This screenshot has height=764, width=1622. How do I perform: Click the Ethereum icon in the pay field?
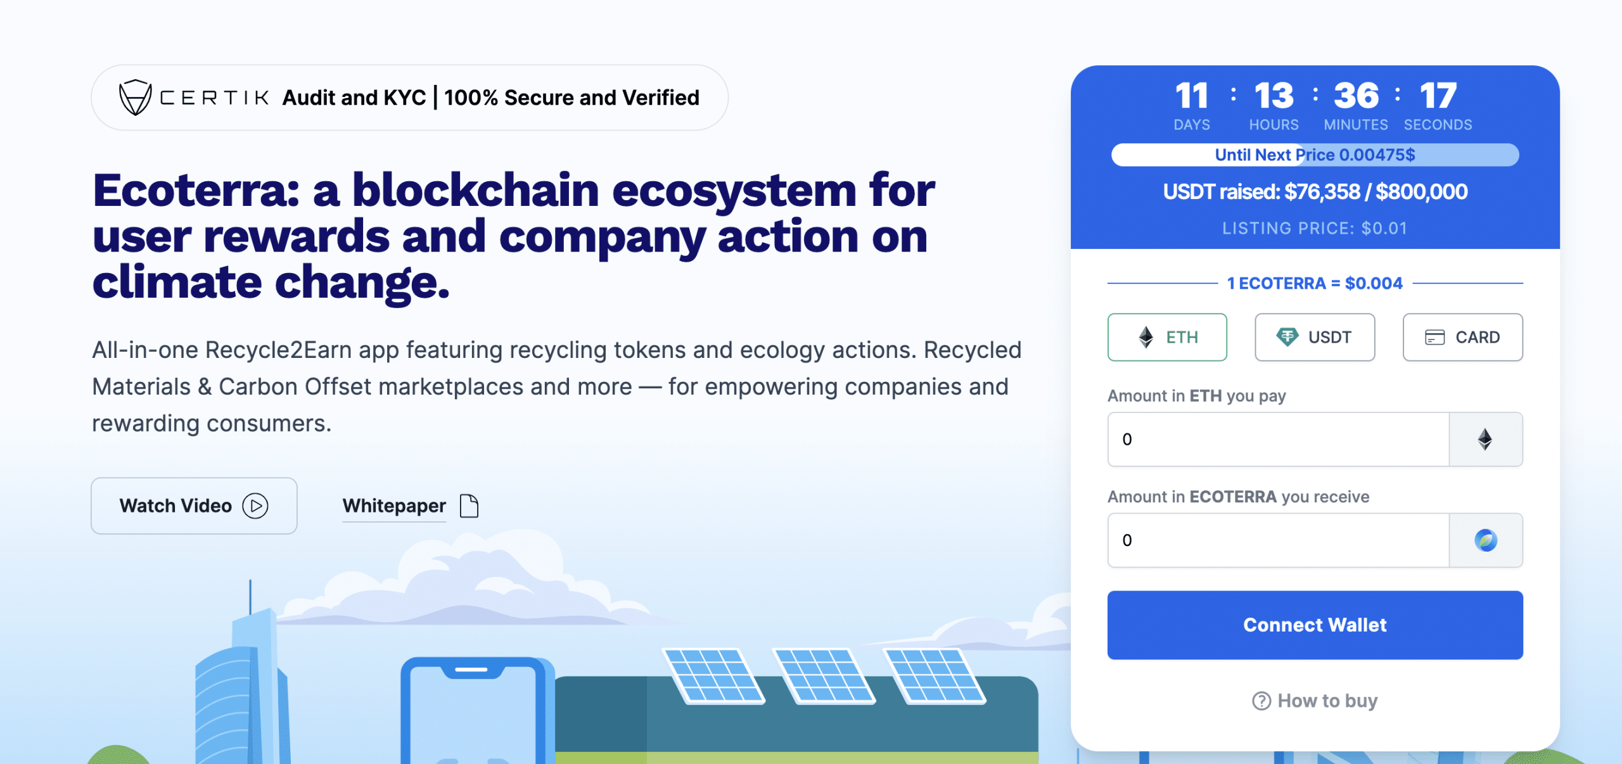tap(1485, 440)
